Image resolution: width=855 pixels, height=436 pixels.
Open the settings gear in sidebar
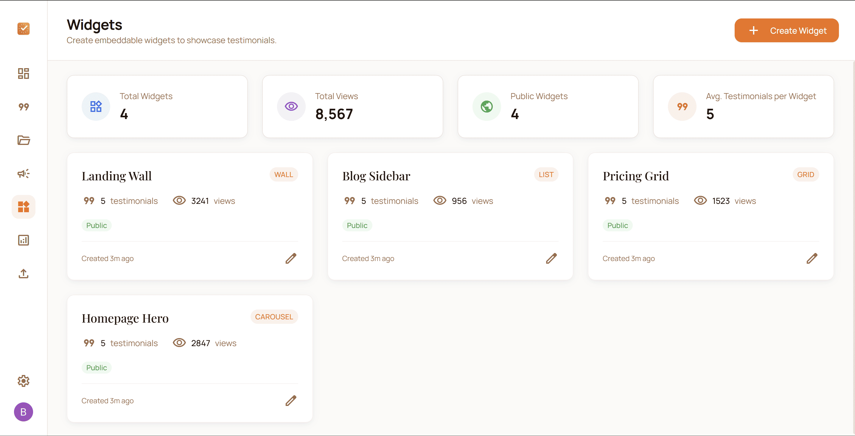pos(23,381)
